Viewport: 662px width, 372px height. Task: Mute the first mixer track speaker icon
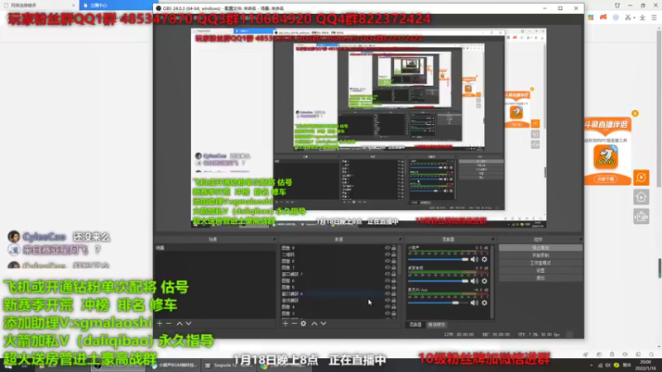(x=474, y=260)
